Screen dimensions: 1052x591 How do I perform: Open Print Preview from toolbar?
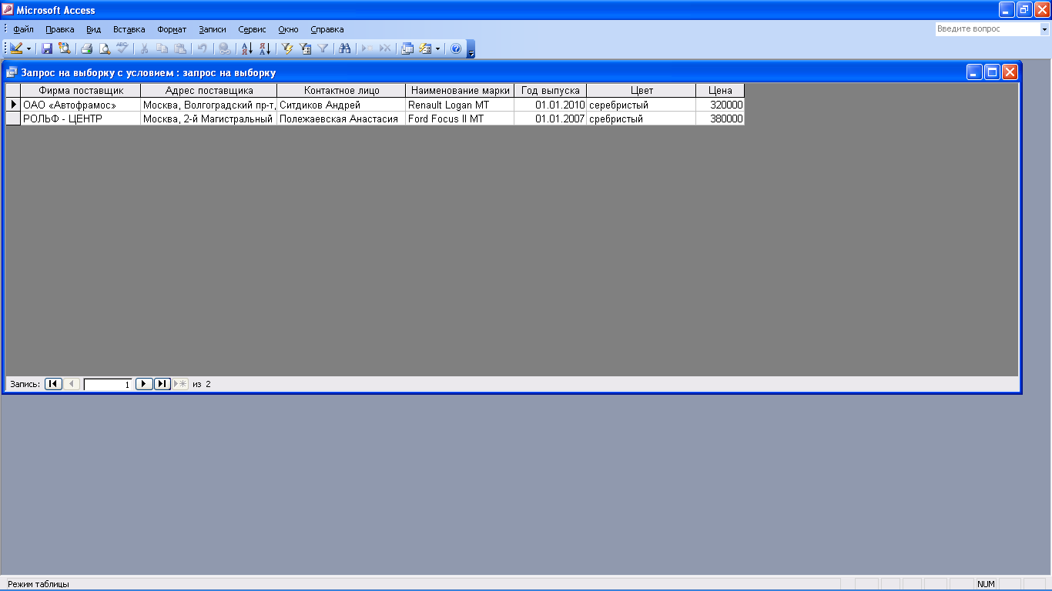[x=105, y=48]
